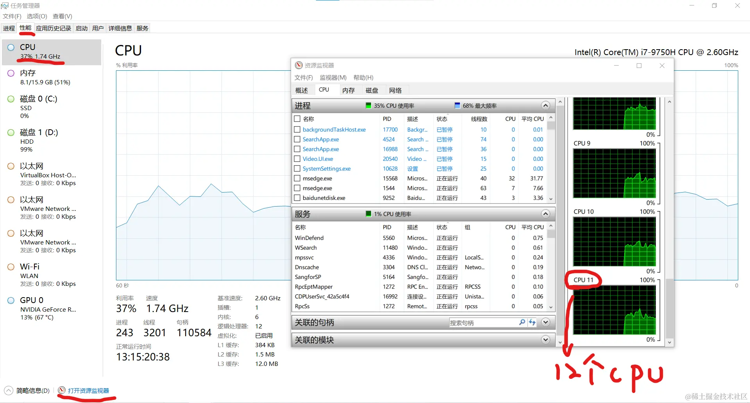Select the WSearch service row
This screenshot has width=750, height=403.
420,248
